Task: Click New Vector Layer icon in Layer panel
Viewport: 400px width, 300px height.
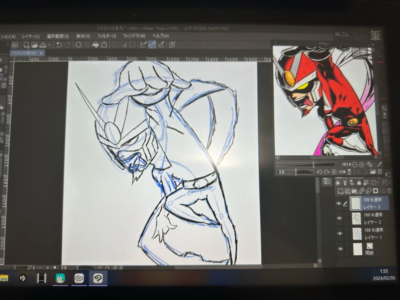Action: click(x=348, y=191)
